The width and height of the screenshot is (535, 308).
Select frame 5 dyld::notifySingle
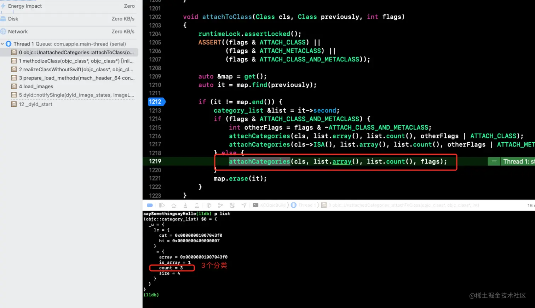click(69, 95)
